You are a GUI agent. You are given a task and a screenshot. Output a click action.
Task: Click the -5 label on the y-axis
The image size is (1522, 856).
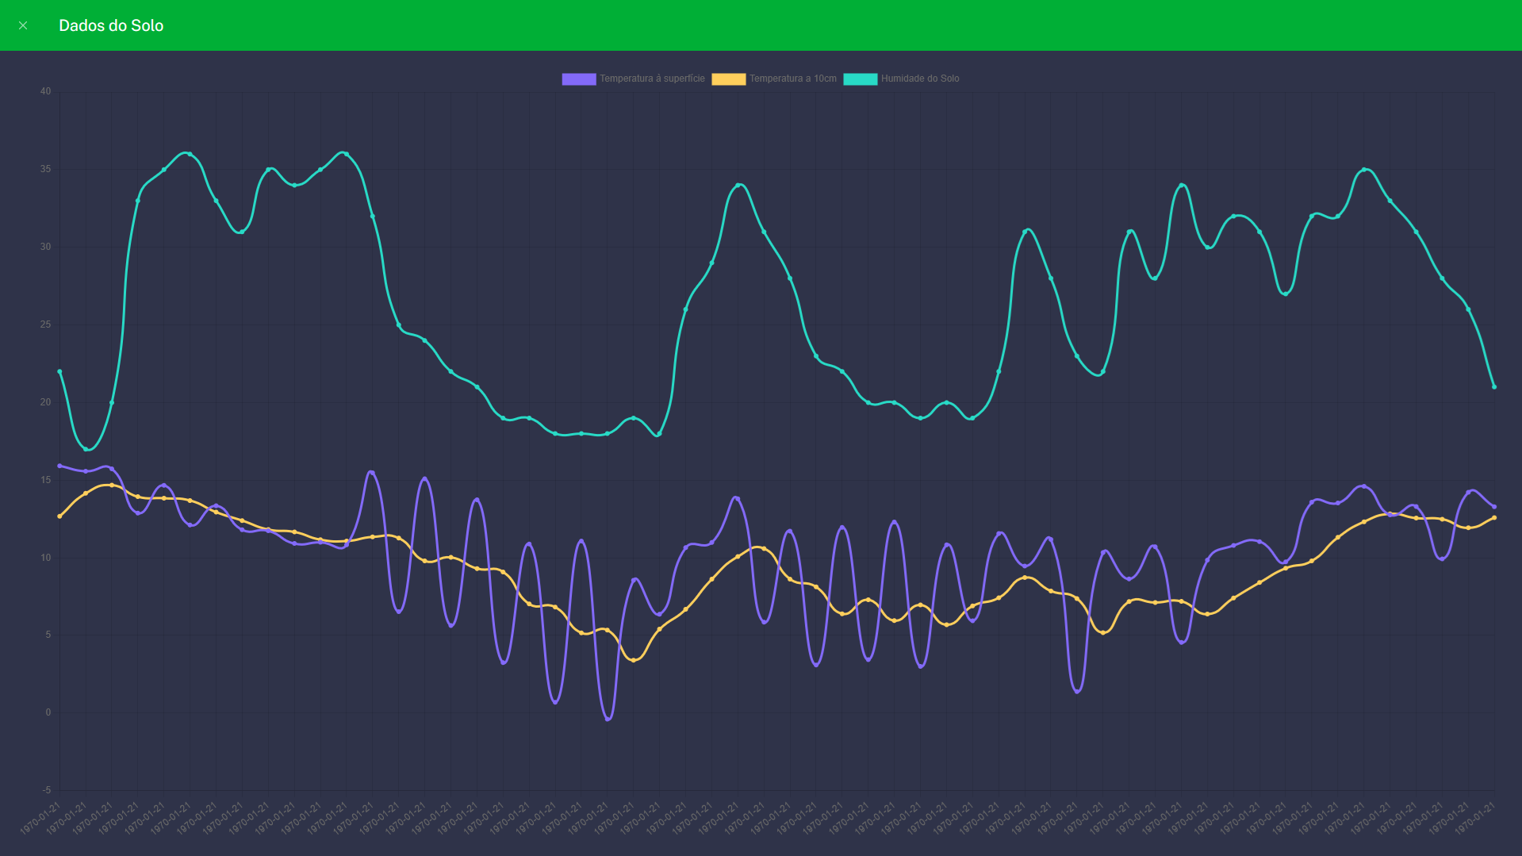(x=47, y=790)
